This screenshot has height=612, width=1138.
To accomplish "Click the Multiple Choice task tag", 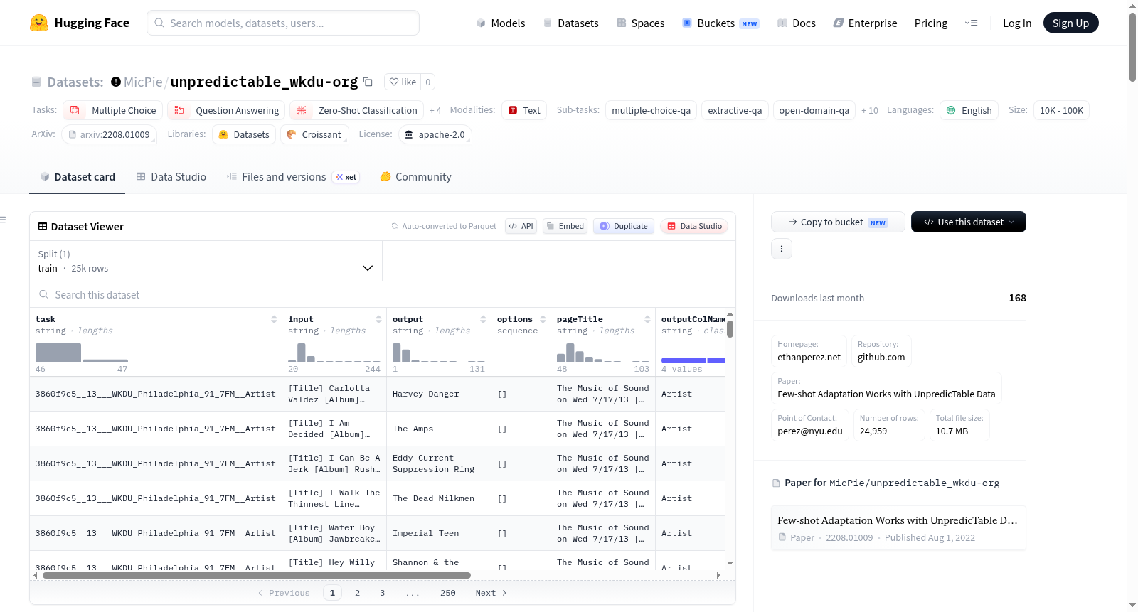I will coord(112,110).
